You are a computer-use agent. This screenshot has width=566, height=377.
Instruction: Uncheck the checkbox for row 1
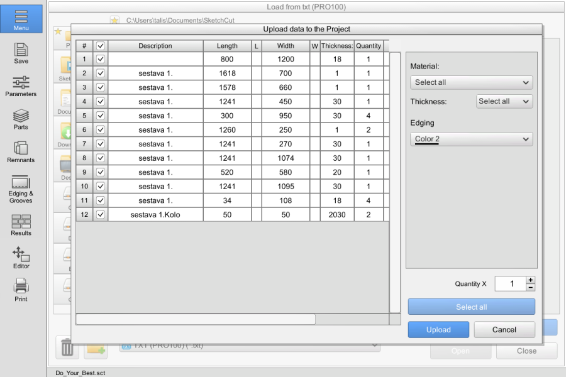[x=101, y=59]
